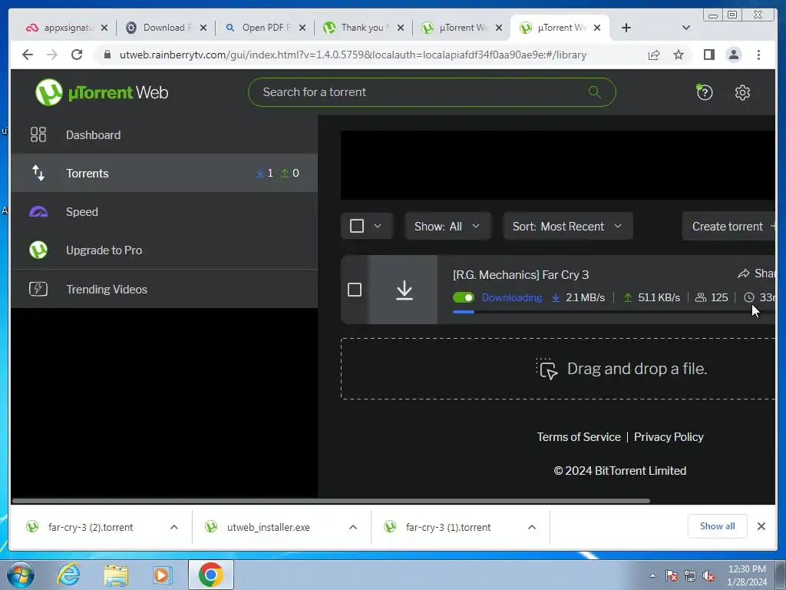This screenshot has height=590, width=786.
Task: Open the Sort: Most Recent dropdown
Action: [x=567, y=227]
